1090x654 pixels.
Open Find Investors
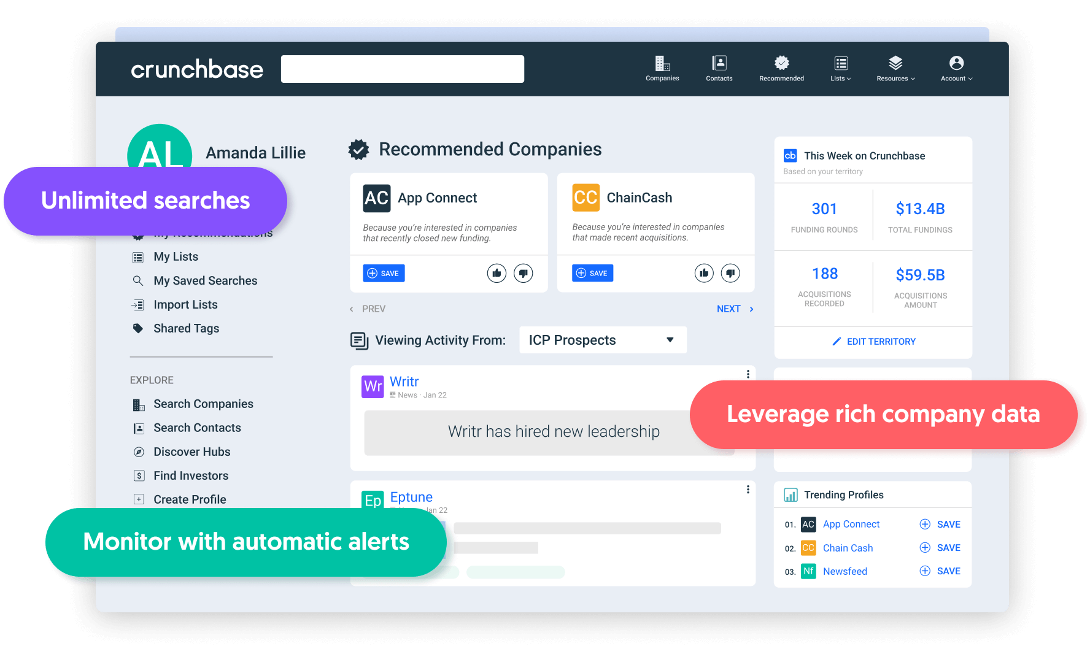pos(191,476)
